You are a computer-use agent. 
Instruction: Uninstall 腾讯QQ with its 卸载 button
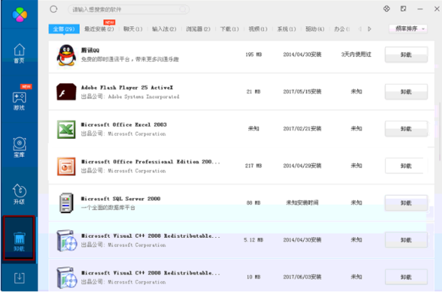pyautogui.click(x=406, y=55)
